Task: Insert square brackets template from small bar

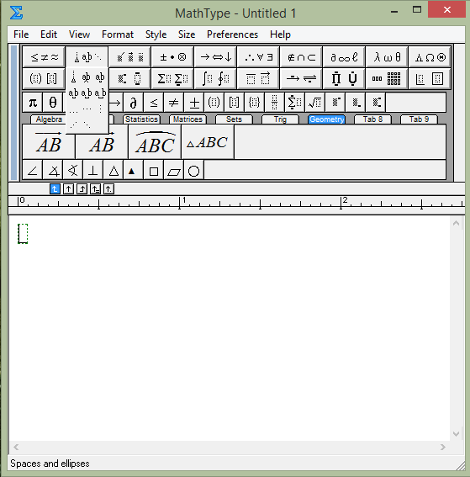Action: click(x=234, y=103)
